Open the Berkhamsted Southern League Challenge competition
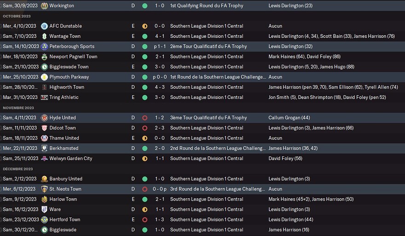 218,149
